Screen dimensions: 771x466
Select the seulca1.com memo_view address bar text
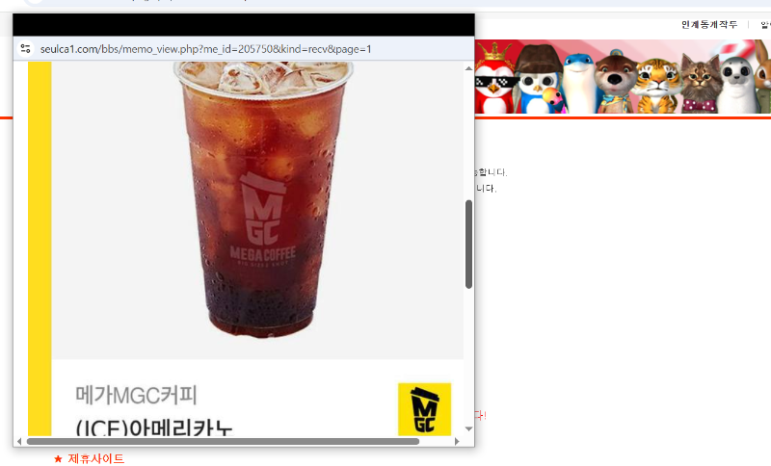[205, 49]
